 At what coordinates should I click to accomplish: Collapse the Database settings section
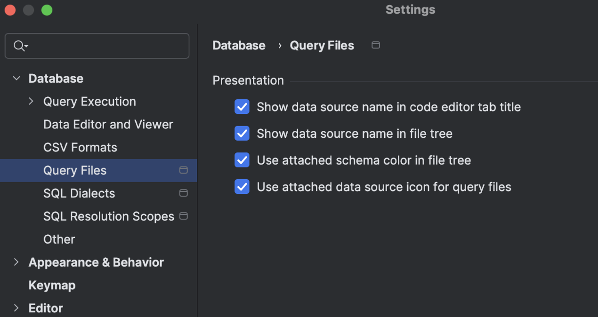tap(16, 79)
